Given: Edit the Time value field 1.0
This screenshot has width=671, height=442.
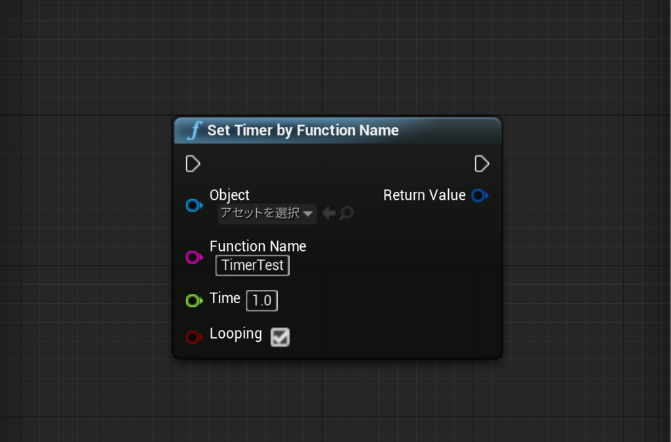Looking at the screenshot, I should [262, 301].
